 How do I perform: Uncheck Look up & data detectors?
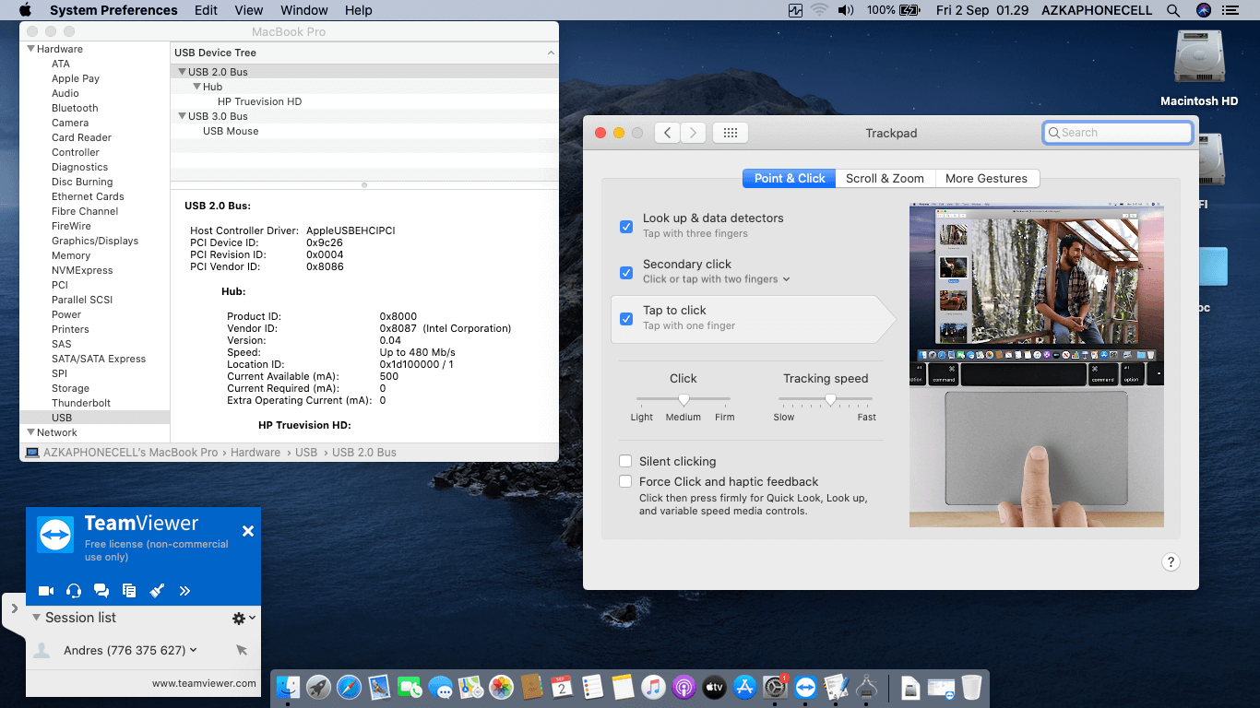626,226
